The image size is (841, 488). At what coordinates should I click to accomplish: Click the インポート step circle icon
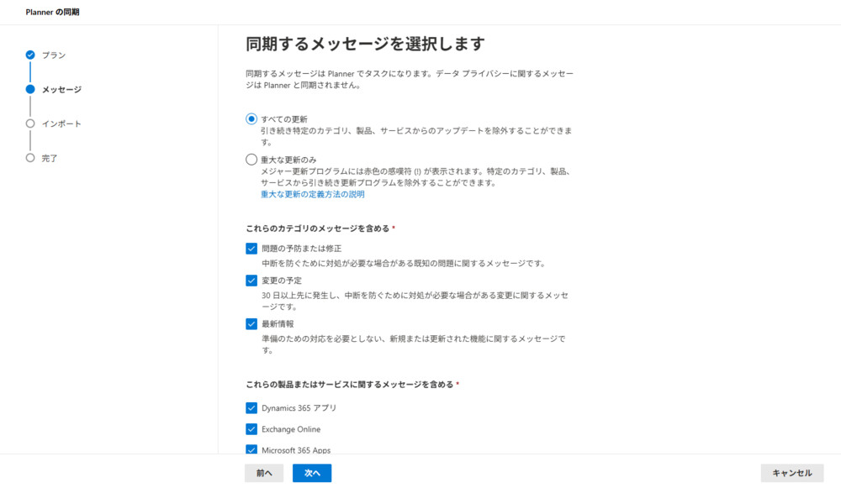coord(30,123)
